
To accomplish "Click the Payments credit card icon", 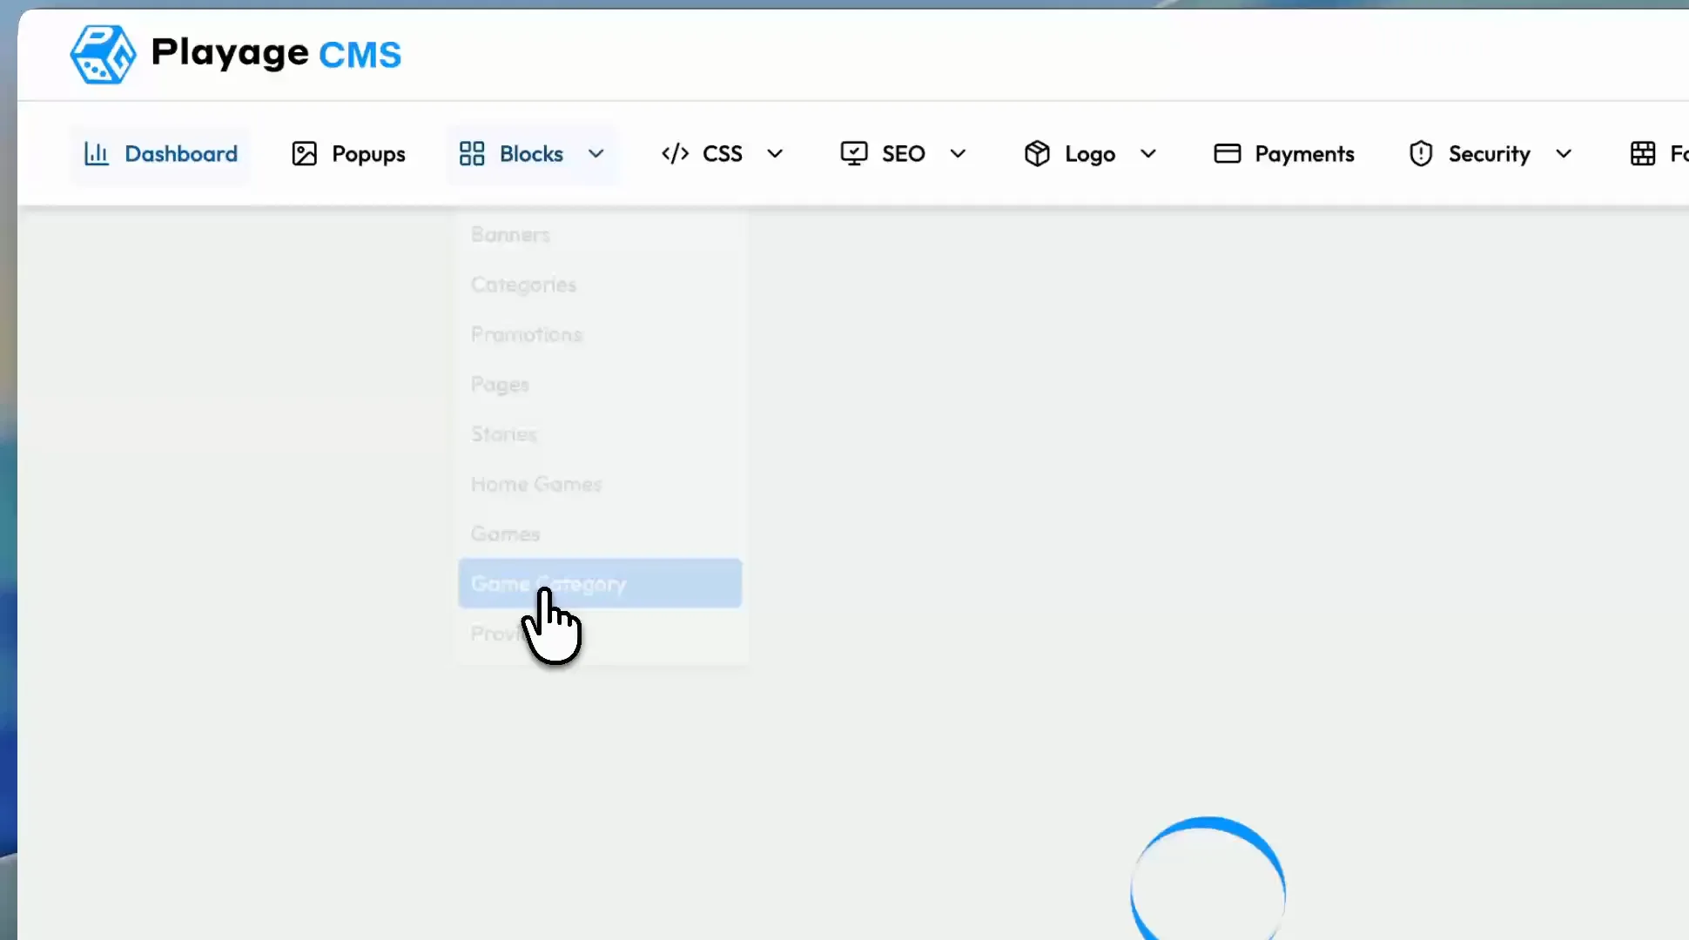I will pos(1228,154).
